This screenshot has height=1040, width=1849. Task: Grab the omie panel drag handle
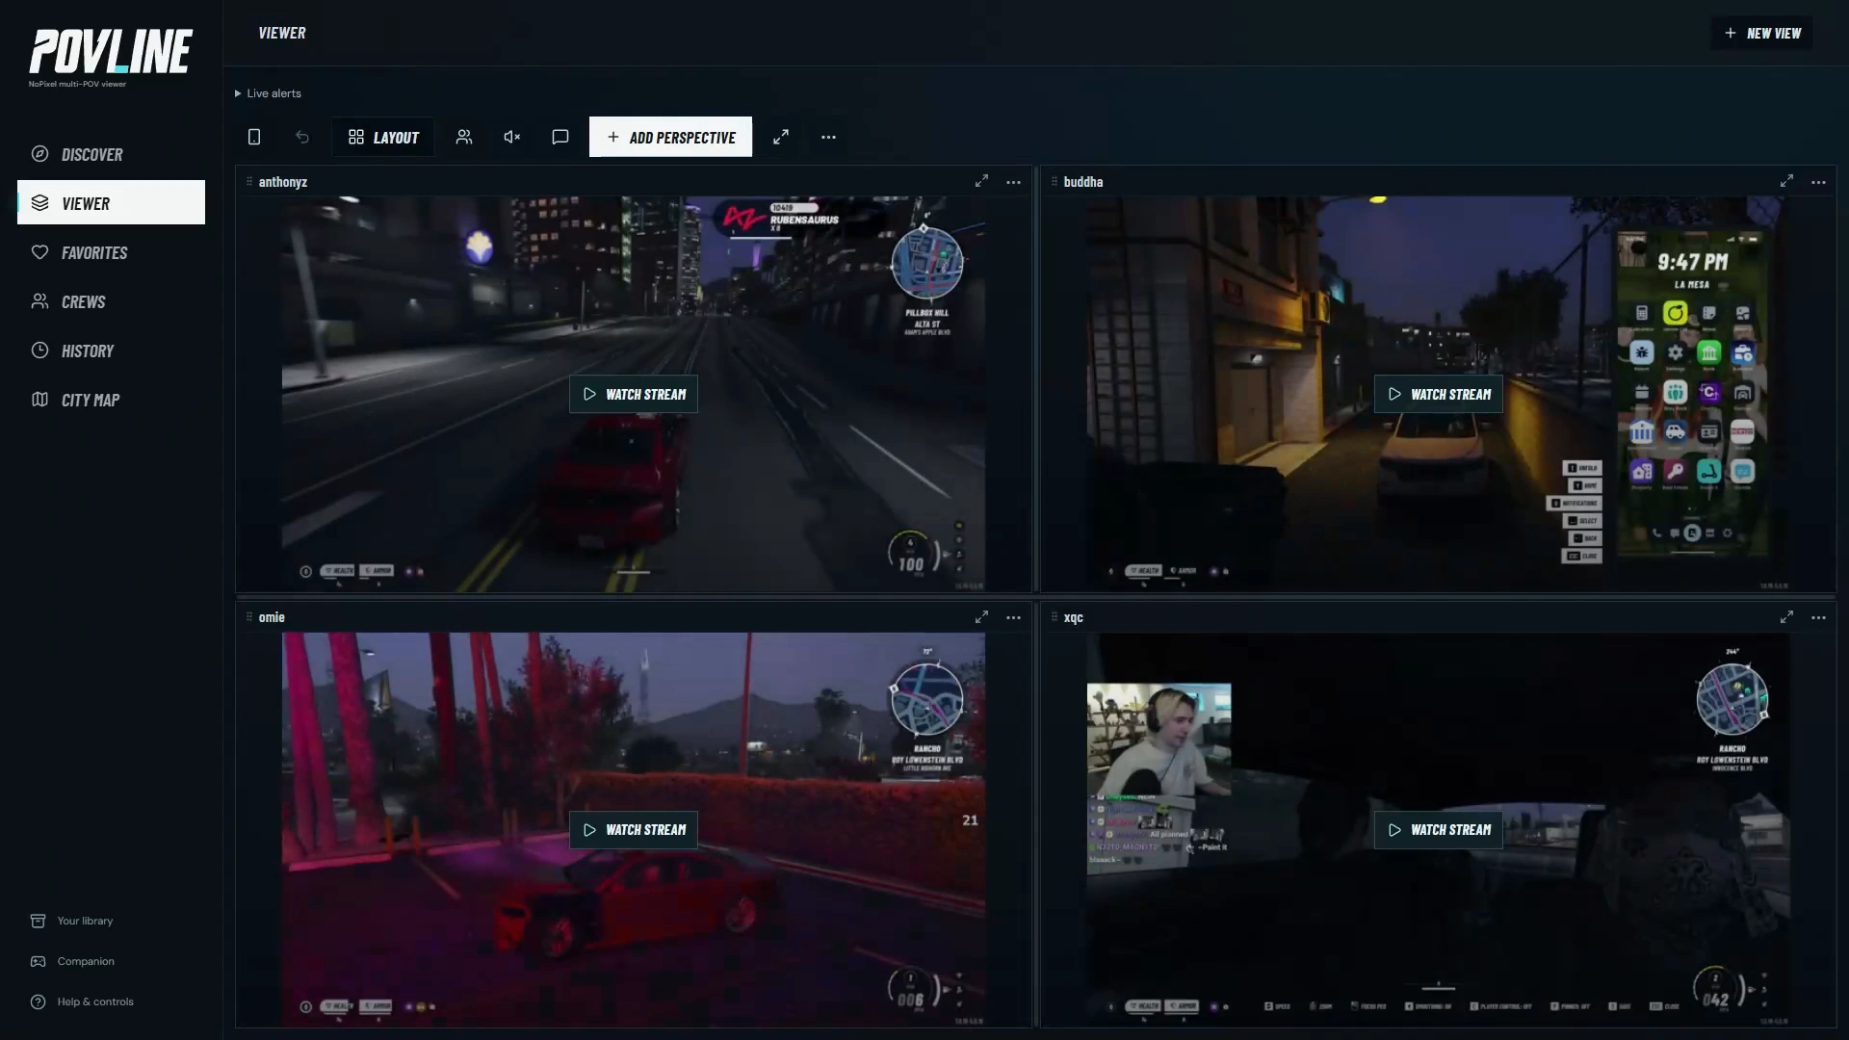[249, 616]
